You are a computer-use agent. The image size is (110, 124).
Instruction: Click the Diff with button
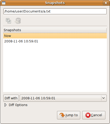[x=11, y=98]
